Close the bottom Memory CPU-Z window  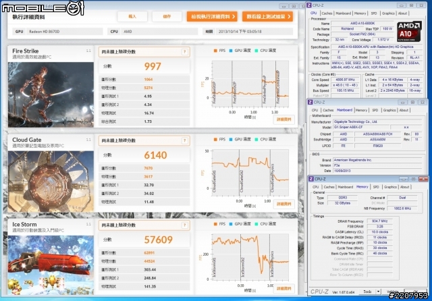[x=423, y=179]
